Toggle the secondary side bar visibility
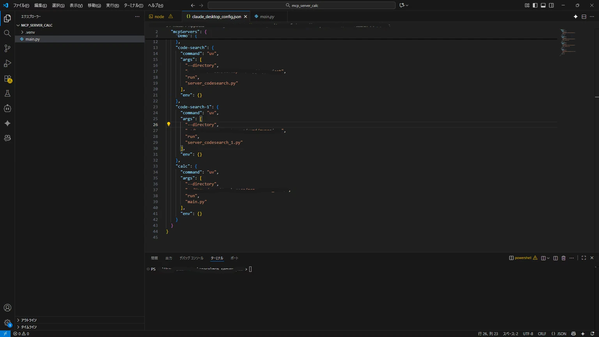 tap(551, 5)
